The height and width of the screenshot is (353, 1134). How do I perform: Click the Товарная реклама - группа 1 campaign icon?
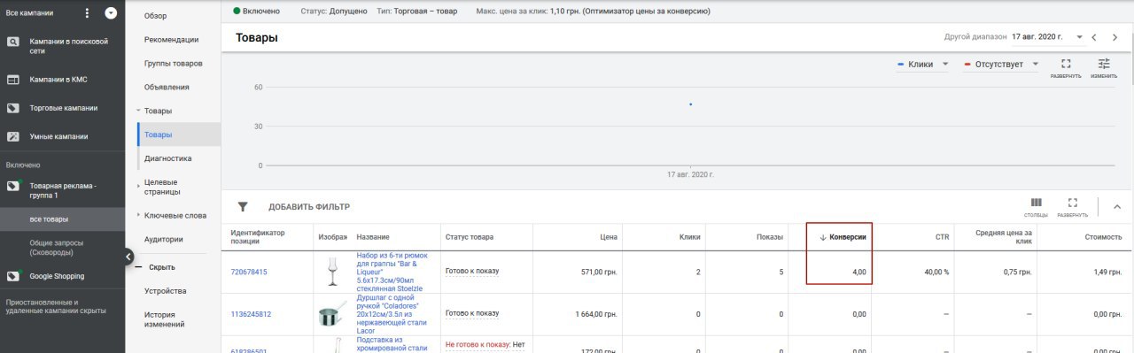point(13,187)
